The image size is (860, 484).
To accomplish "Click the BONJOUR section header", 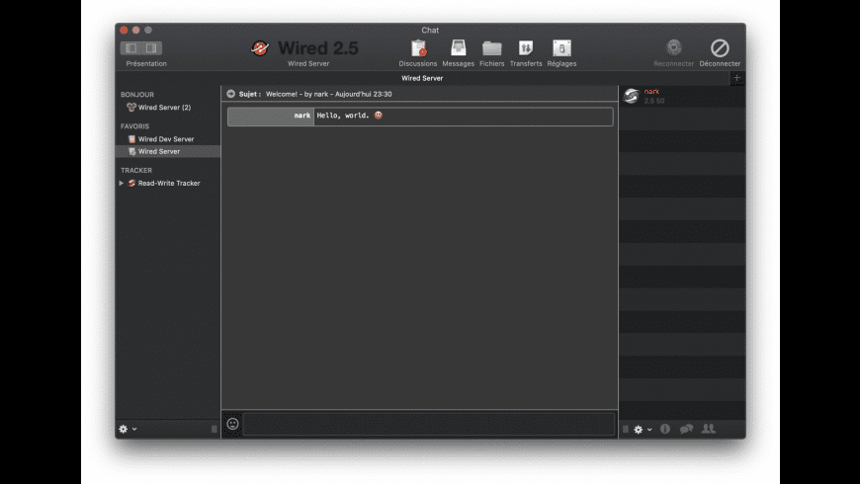I will tap(137, 94).
